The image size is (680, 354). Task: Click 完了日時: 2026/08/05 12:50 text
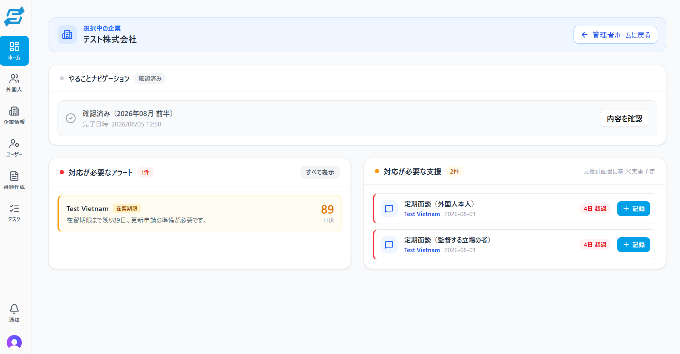pyautogui.click(x=122, y=124)
